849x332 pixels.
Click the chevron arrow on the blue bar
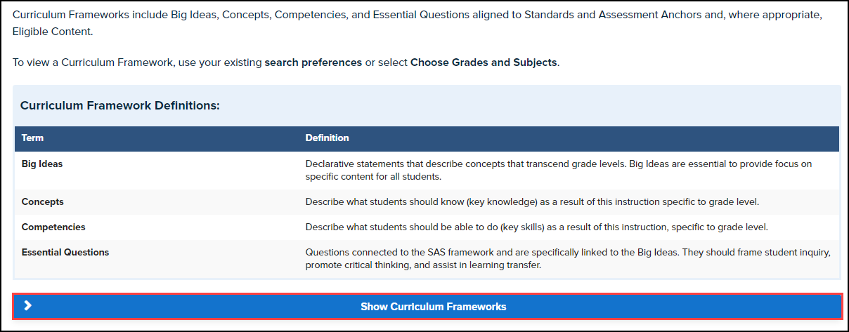click(x=27, y=306)
